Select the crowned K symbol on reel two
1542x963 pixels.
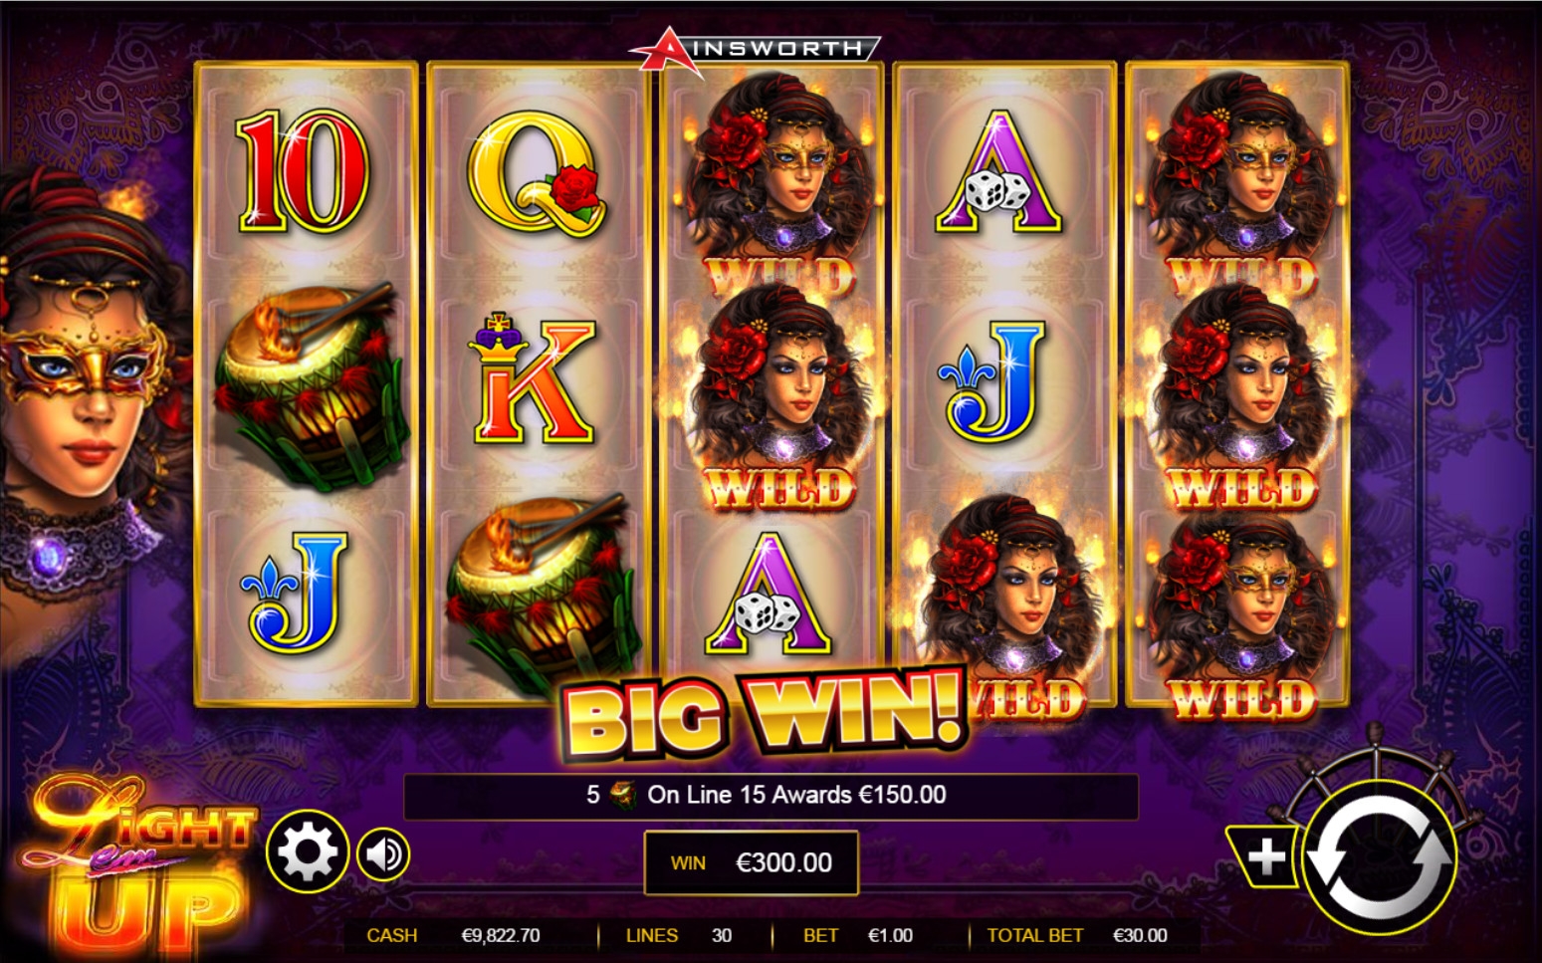[x=533, y=378]
